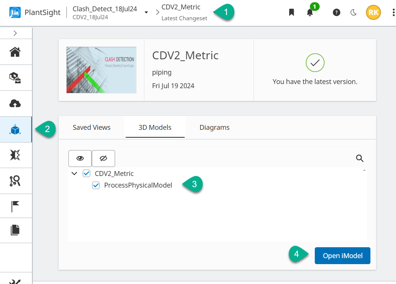Click the help question mark icon
This screenshot has width=396, height=284.
[337, 12]
